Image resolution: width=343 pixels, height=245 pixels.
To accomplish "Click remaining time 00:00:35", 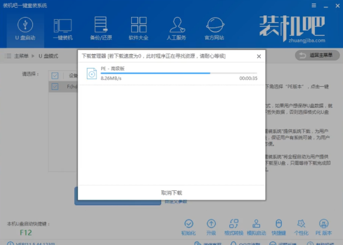I will pyautogui.click(x=248, y=78).
